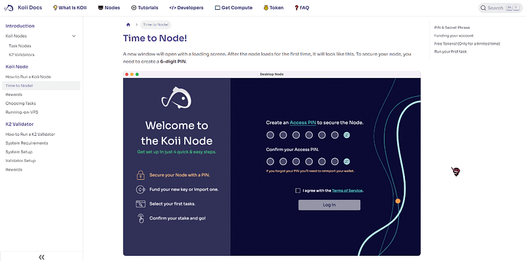Viewport: 526px width, 261px height.
Task: Open the Tutorials navigation item
Action: pos(145,8)
